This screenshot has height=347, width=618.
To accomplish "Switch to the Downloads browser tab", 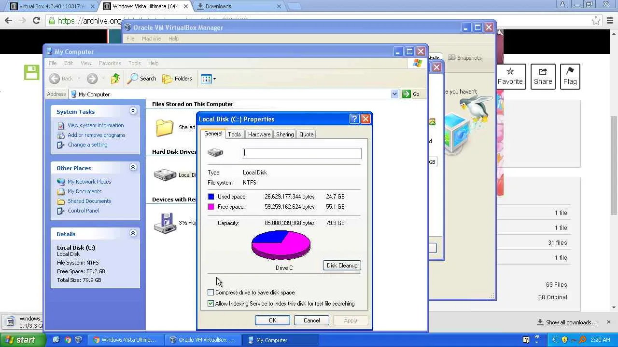I will coord(240,6).
